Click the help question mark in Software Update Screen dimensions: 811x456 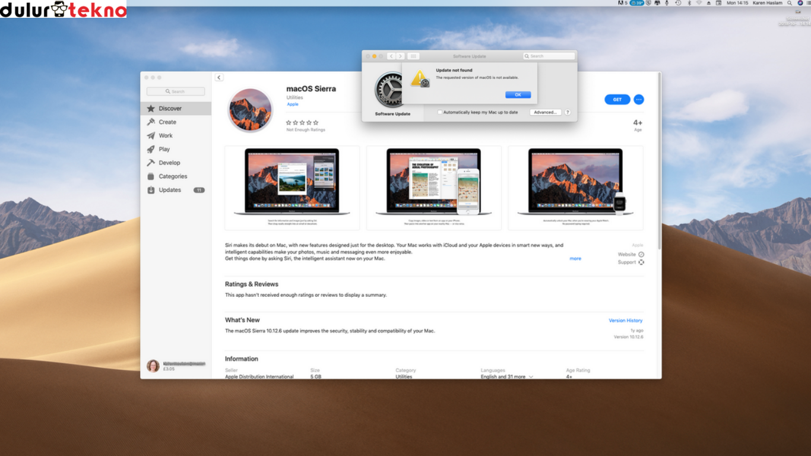click(x=568, y=112)
